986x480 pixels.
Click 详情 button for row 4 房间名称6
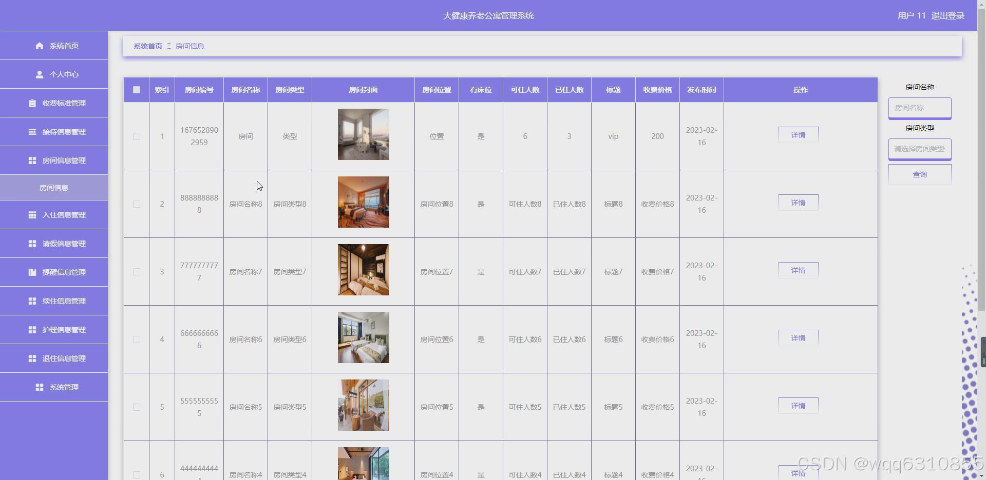coord(798,338)
